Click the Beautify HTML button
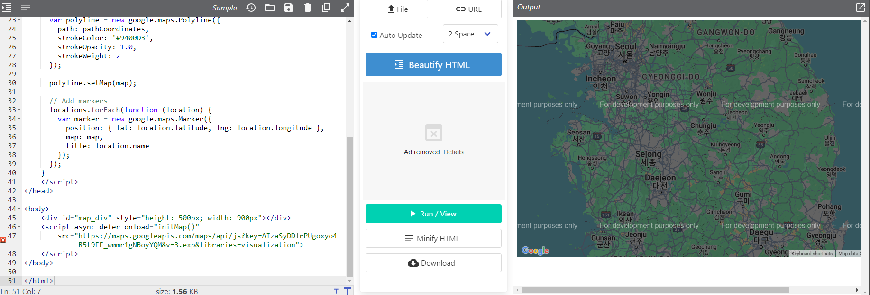 433,64
